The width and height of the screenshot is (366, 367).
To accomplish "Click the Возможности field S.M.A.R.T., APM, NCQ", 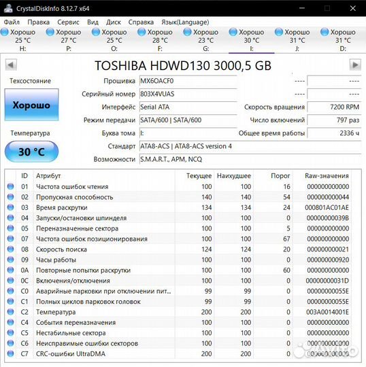I will pos(250,160).
